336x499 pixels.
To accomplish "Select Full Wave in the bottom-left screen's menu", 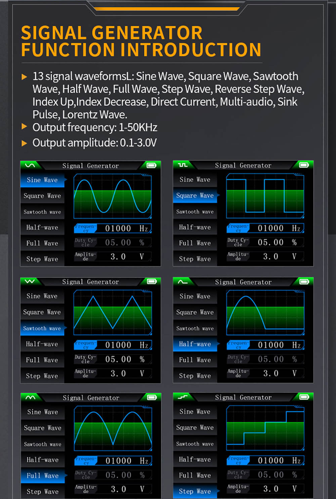I will coord(42,475).
